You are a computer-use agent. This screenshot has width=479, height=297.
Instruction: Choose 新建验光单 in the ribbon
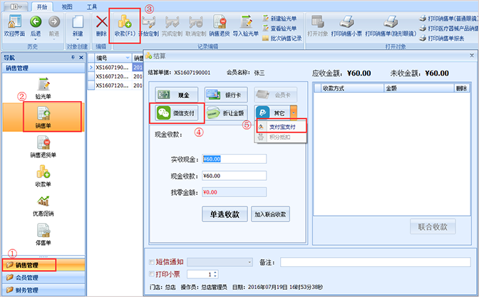(x=279, y=19)
